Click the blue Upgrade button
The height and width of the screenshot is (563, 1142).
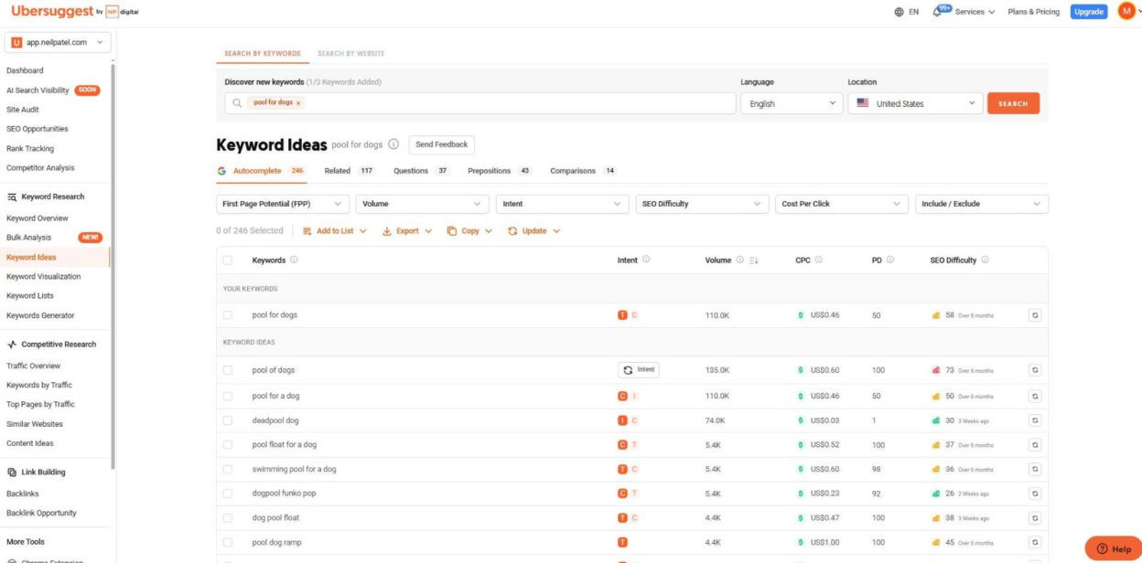click(x=1089, y=12)
